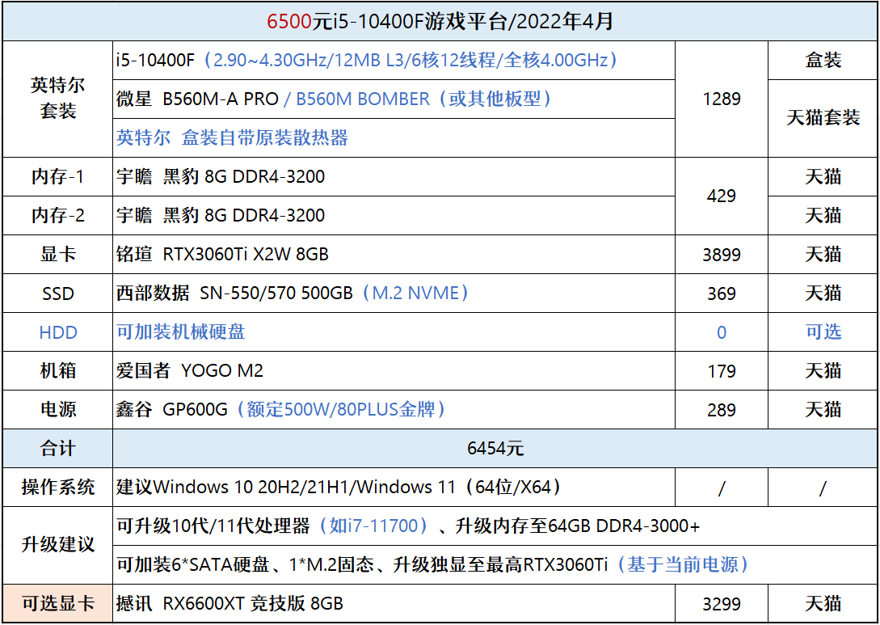
Task: Select the optional GPU price 3299
Action: (x=721, y=604)
